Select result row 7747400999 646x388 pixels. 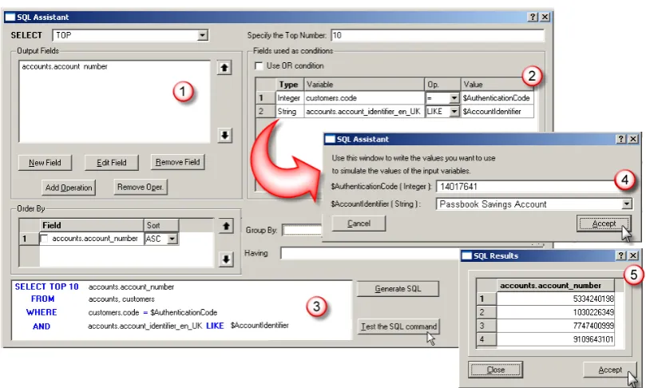coord(555,326)
